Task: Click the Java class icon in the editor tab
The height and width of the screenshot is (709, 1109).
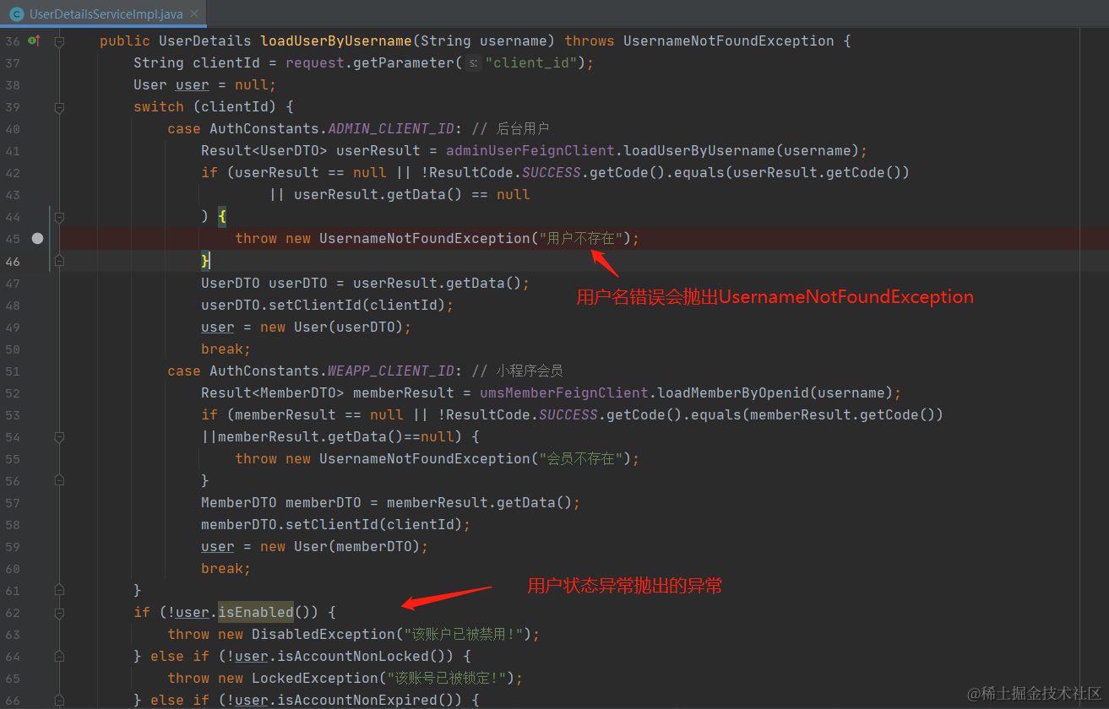Action: (x=16, y=14)
